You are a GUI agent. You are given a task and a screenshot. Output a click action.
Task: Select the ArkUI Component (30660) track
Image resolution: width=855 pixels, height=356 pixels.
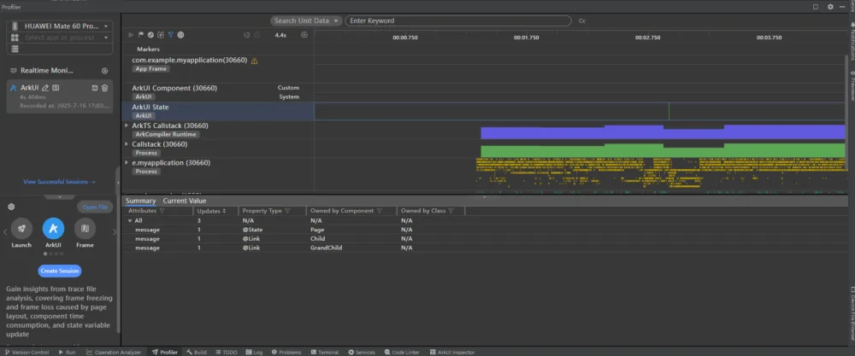tap(217, 92)
